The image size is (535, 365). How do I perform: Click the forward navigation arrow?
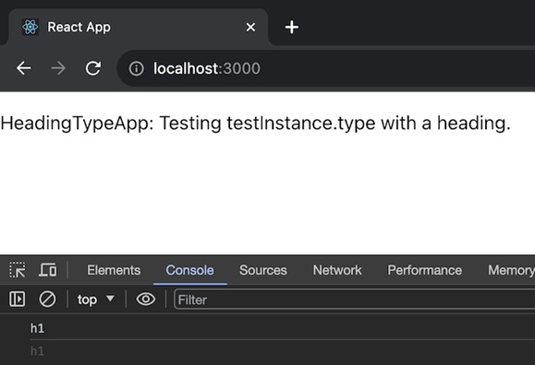[x=58, y=68]
